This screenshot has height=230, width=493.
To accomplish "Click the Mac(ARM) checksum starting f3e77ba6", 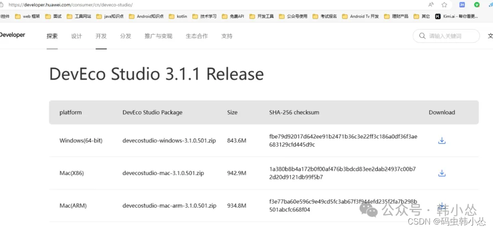I will [343, 205].
